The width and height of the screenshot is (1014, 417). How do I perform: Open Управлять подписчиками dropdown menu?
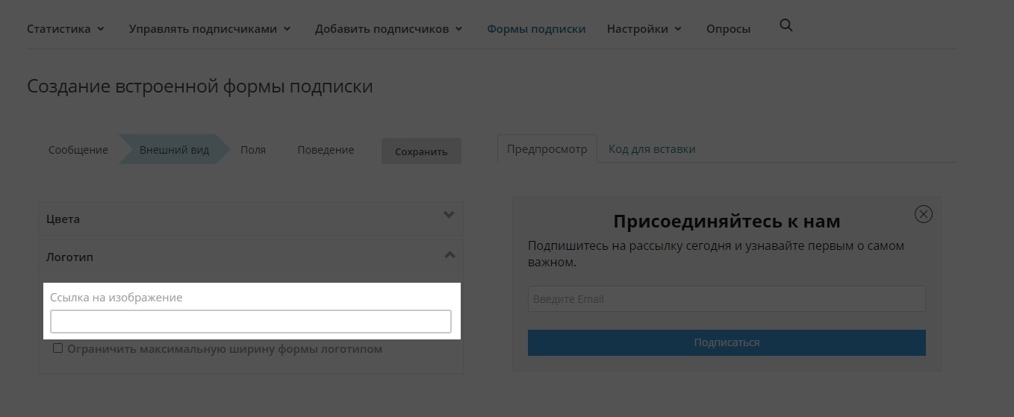coord(210,29)
